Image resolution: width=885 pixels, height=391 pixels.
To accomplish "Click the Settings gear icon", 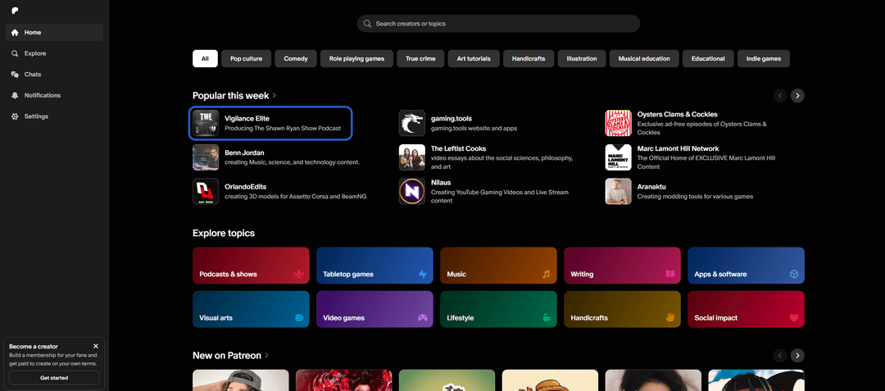I will pyautogui.click(x=15, y=116).
